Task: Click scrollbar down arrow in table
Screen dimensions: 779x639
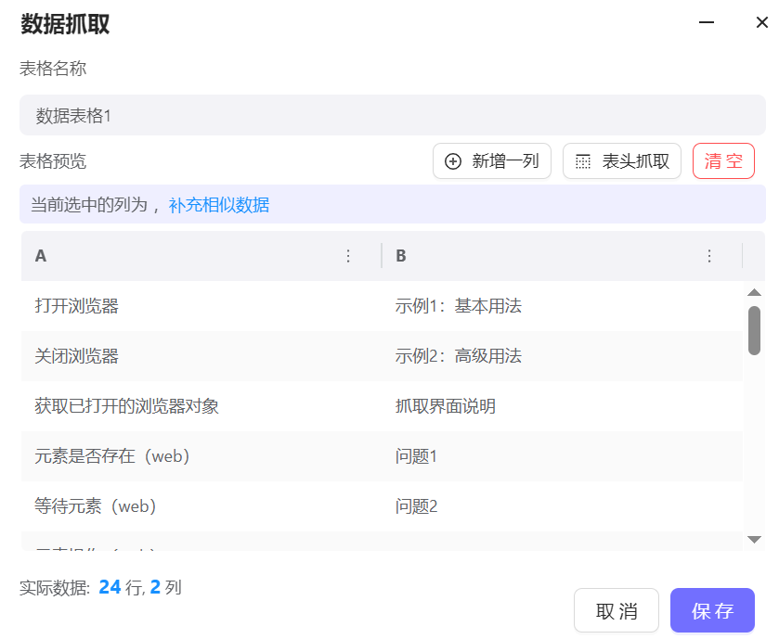Action: [x=754, y=539]
